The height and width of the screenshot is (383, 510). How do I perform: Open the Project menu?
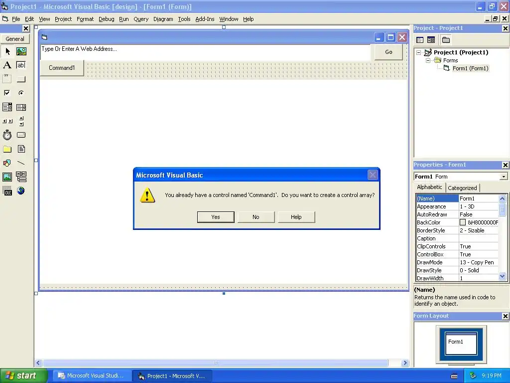point(63,19)
